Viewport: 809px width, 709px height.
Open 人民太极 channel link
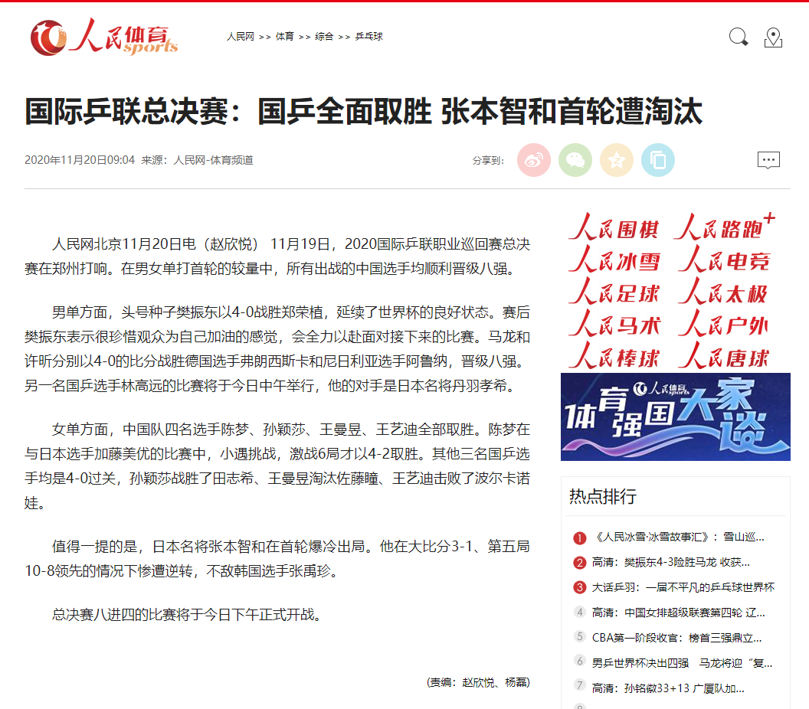pos(725,292)
